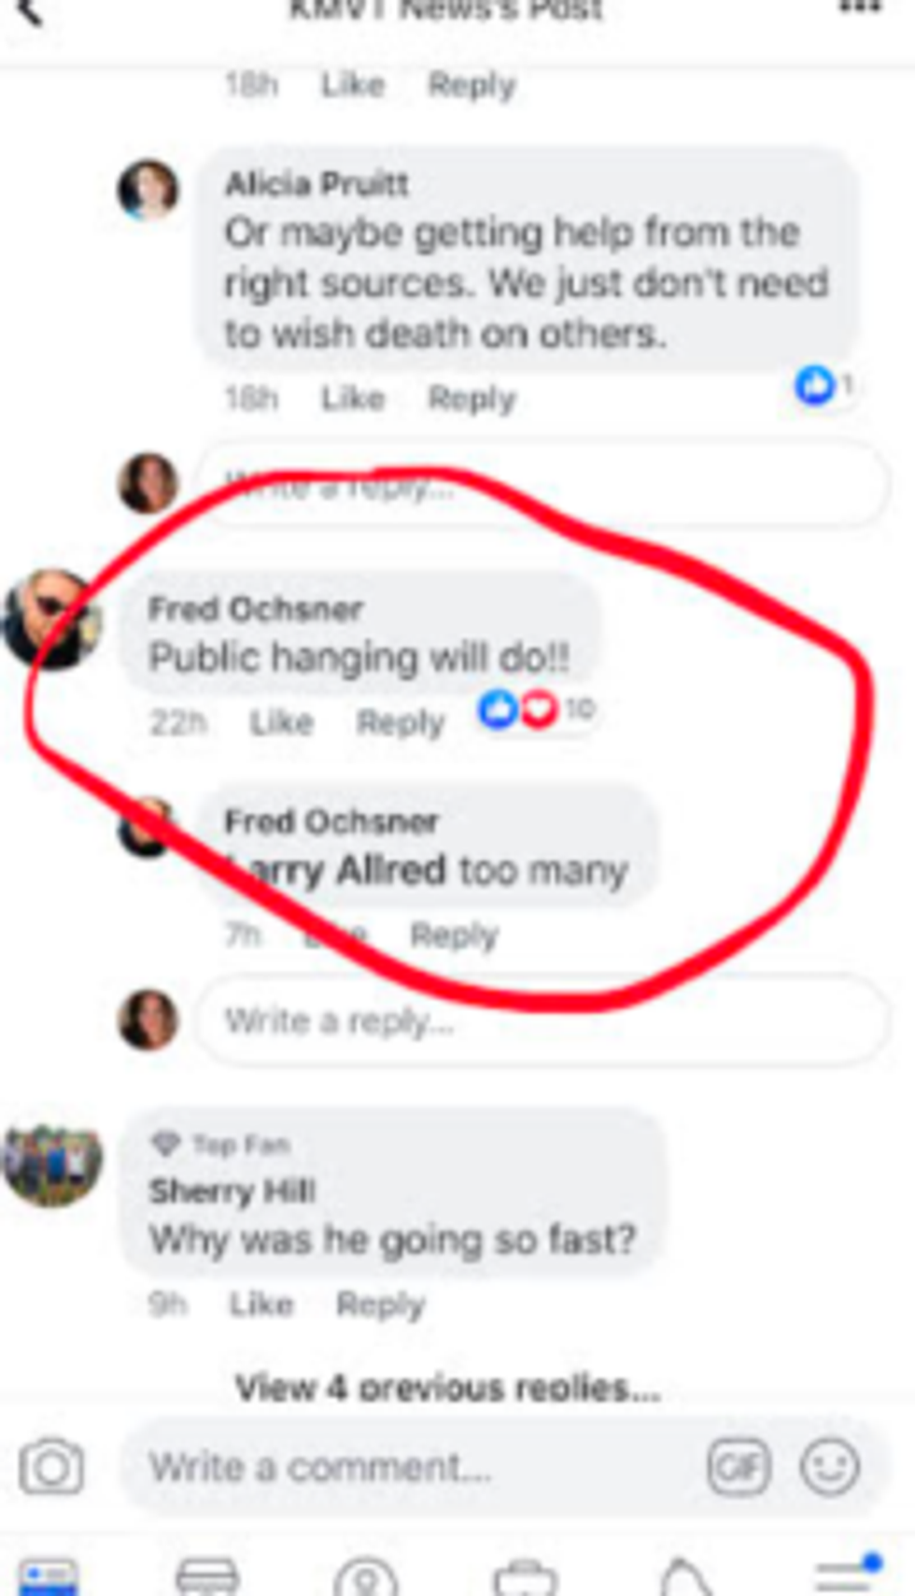The height and width of the screenshot is (1596, 915).
Task: Like Alicia Pruitt's comment
Action: click(x=353, y=399)
